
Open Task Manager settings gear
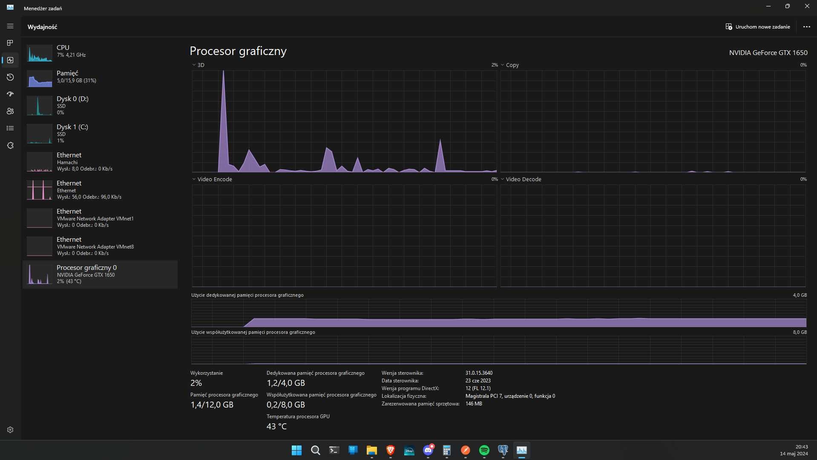(10, 430)
